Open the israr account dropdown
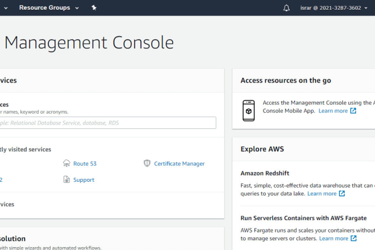This screenshot has height=250, width=375. pos(334,8)
